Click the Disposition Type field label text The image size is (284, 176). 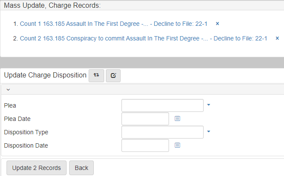pyautogui.click(x=26, y=132)
